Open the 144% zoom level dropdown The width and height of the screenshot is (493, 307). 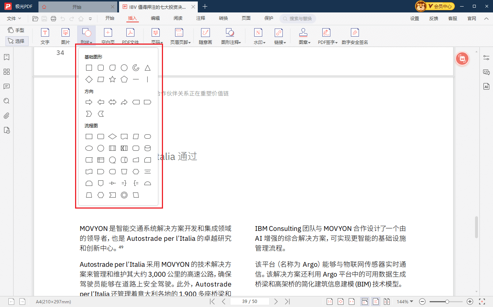(x=405, y=302)
